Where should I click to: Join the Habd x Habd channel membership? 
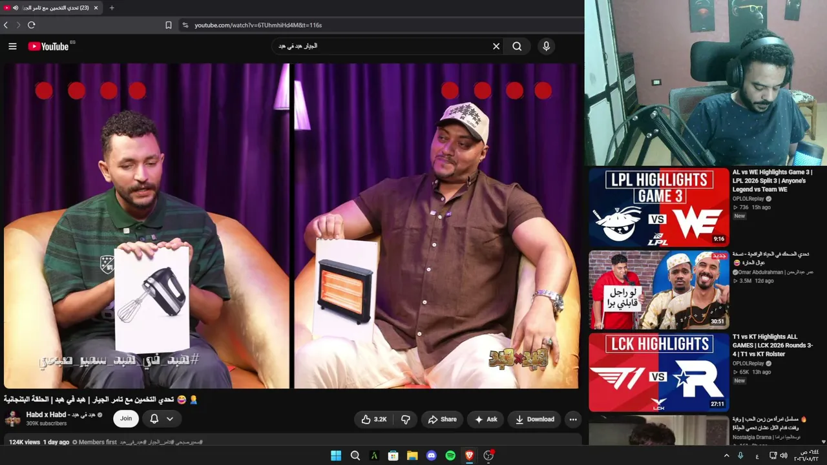point(126,418)
